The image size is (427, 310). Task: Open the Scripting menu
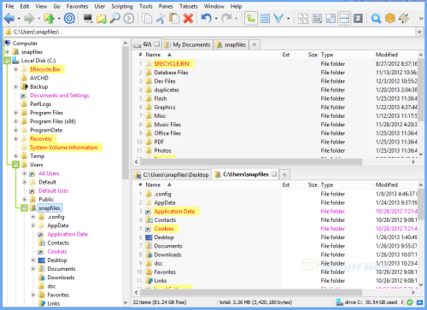[x=122, y=6]
